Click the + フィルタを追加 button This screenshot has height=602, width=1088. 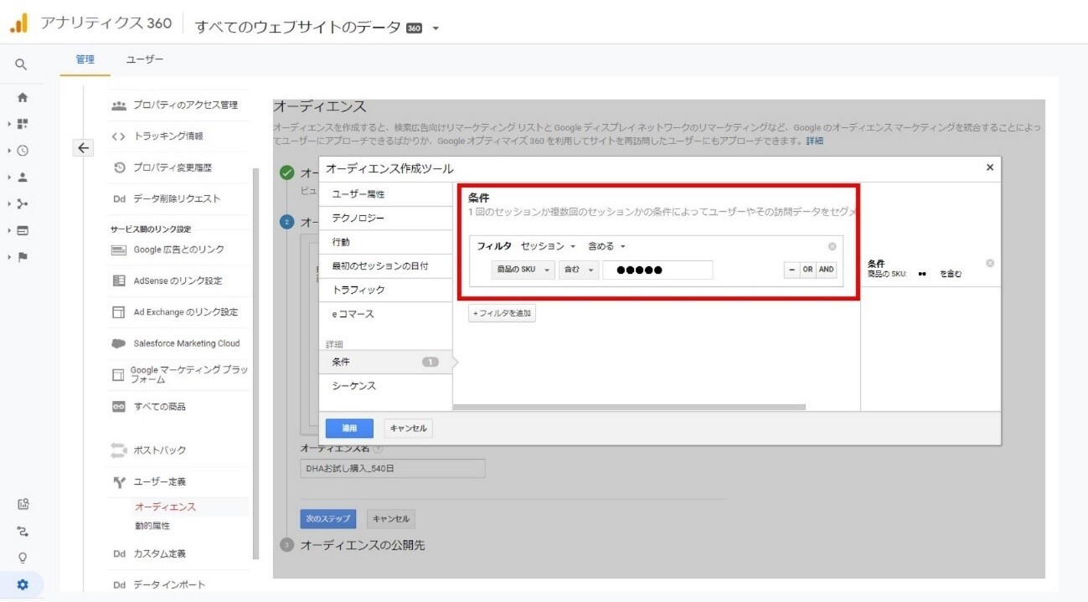[502, 313]
